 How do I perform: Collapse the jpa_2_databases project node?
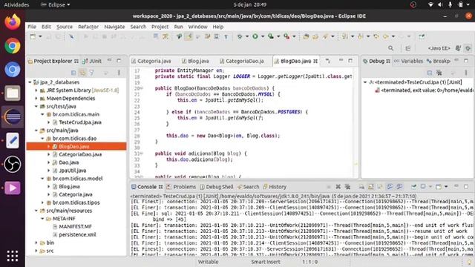[30, 82]
